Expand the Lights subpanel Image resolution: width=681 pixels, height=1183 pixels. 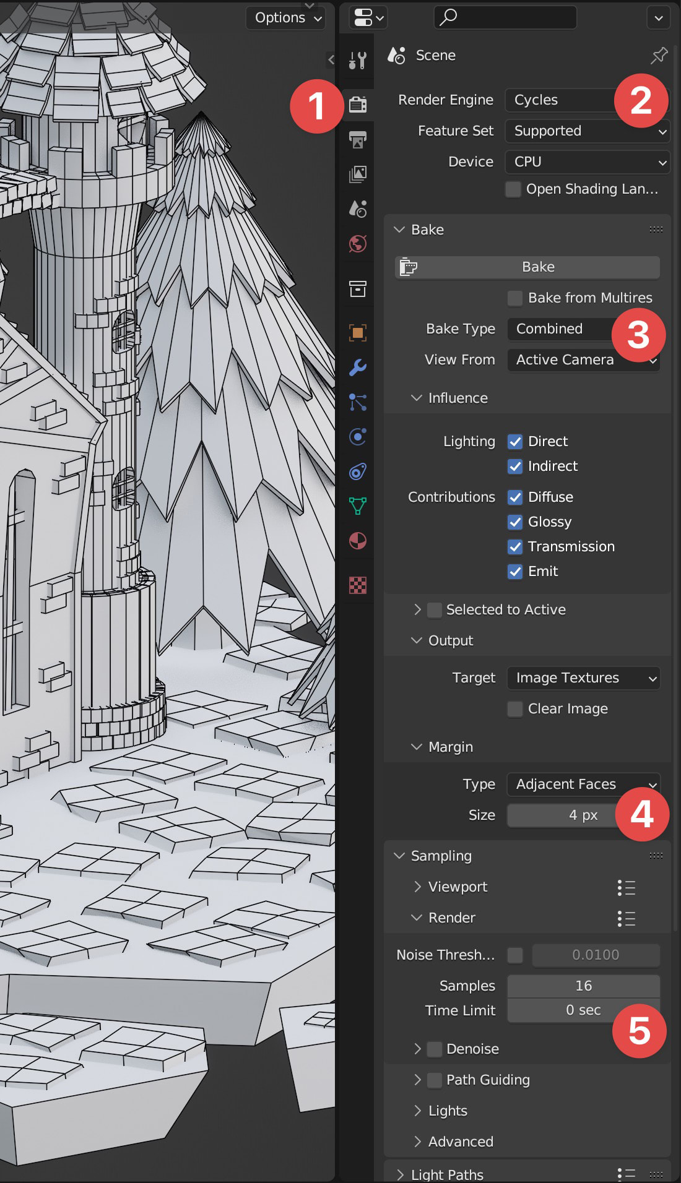417,1111
